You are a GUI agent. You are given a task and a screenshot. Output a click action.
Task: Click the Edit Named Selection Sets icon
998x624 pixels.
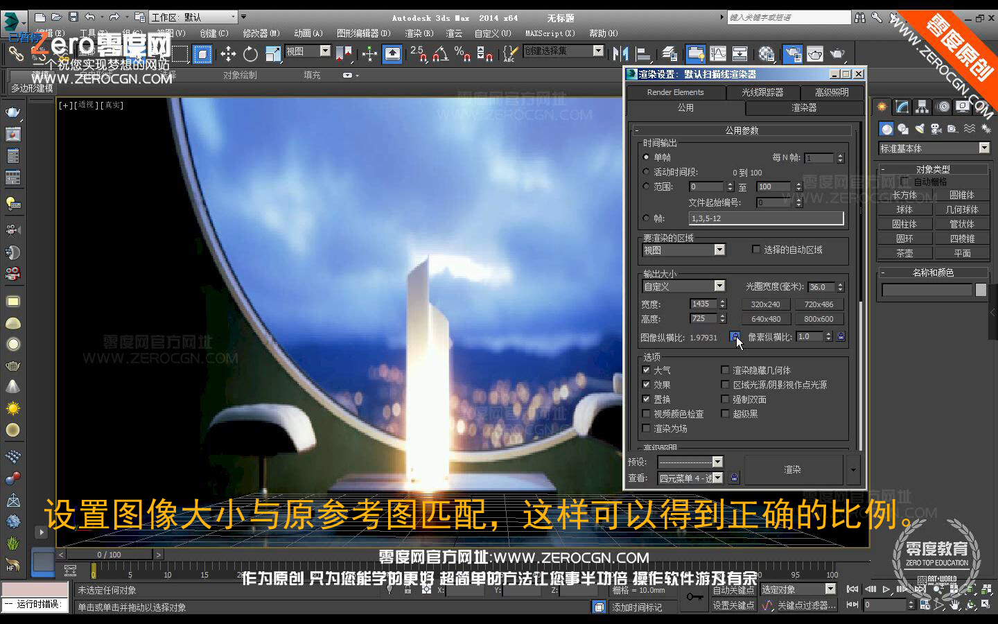point(510,53)
